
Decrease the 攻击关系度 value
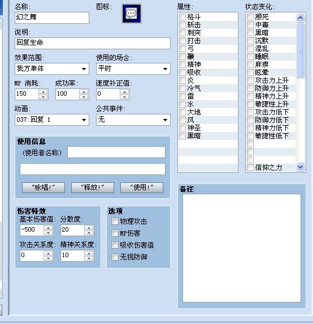pos(48,258)
